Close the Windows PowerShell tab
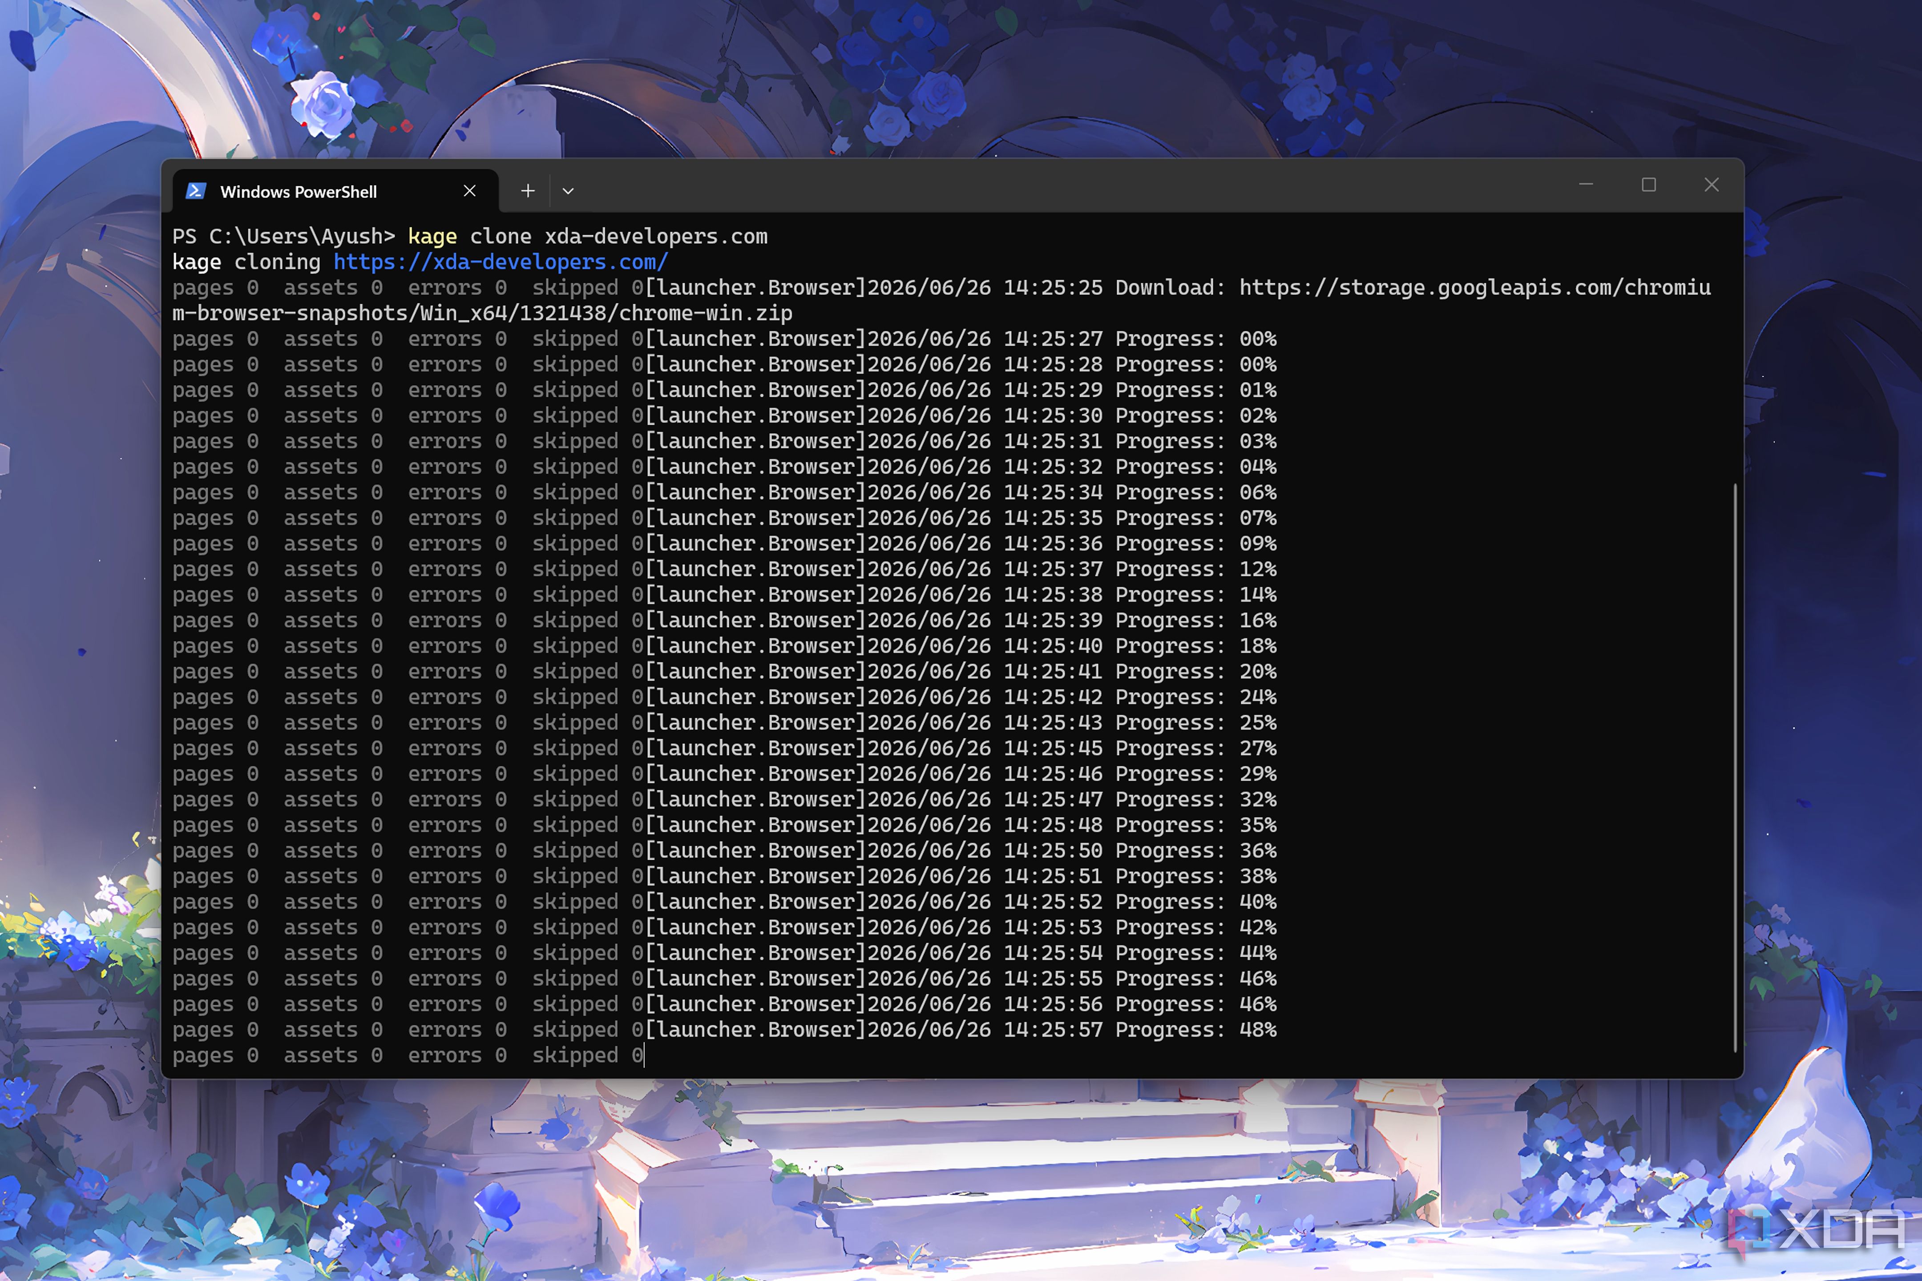Viewport: 1922px width, 1281px height. click(470, 190)
